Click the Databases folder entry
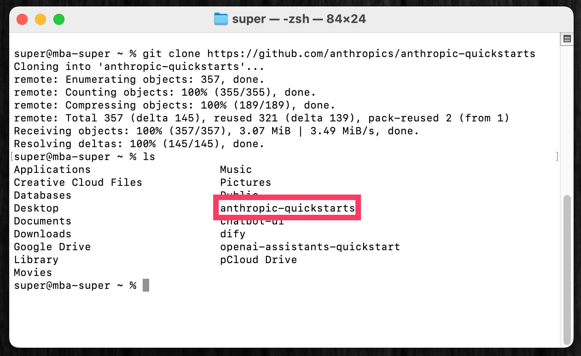 click(42, 195)
